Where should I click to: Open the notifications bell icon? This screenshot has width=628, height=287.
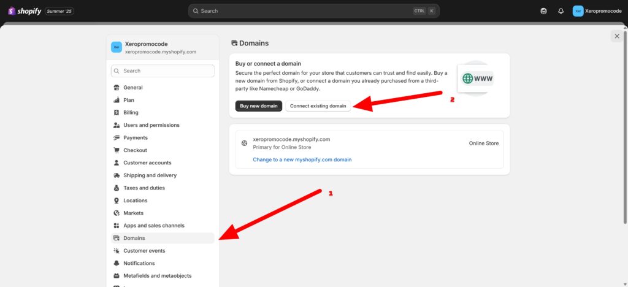[561, 11]
